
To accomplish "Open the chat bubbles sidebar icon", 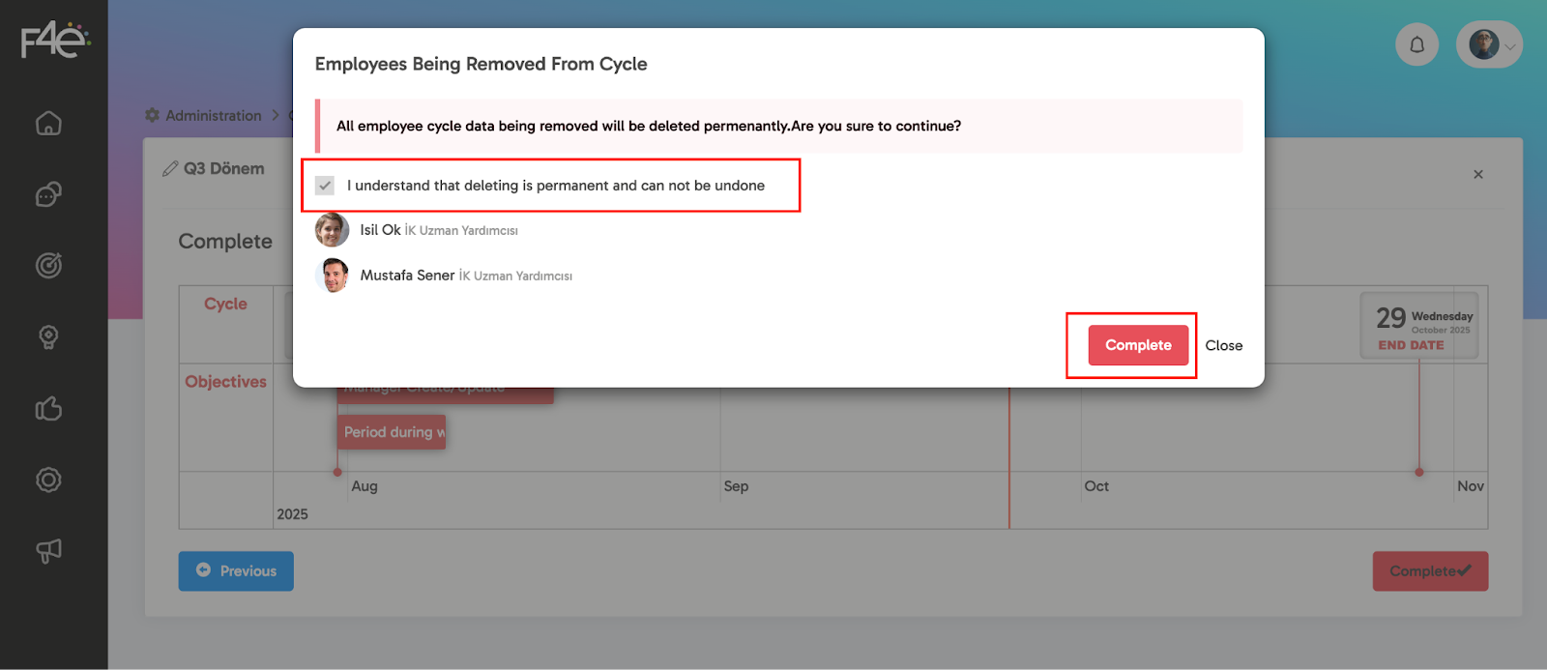I will [x=48, y=194].
